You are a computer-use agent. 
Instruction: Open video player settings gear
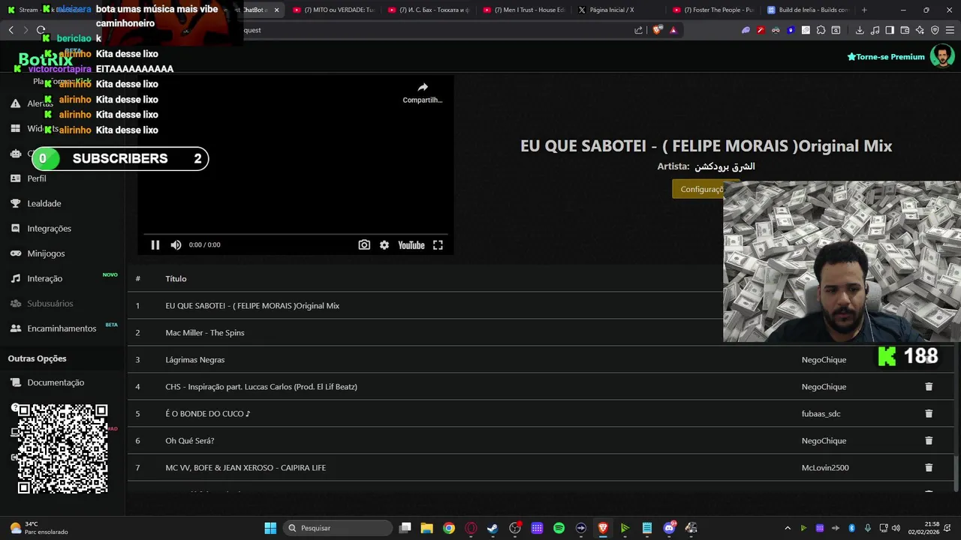point(384,244)
